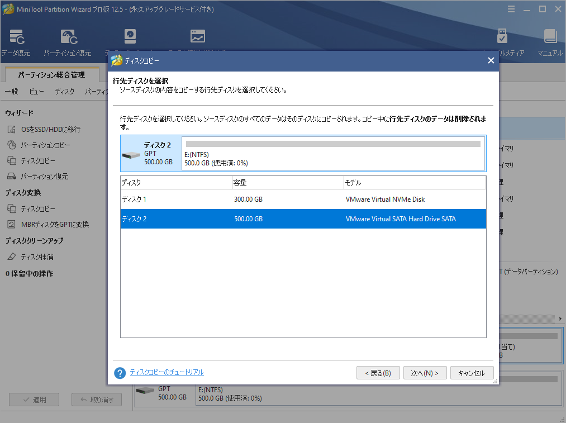Click the ディスクコピー icon under ディスク変換
566x423 pixels.
point(12,208)
